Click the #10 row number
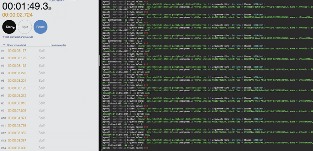Screen dimensions: 313x151 [4, 118]
